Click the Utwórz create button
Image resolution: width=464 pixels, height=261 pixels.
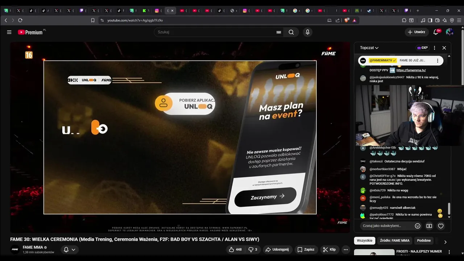(416, 32)
